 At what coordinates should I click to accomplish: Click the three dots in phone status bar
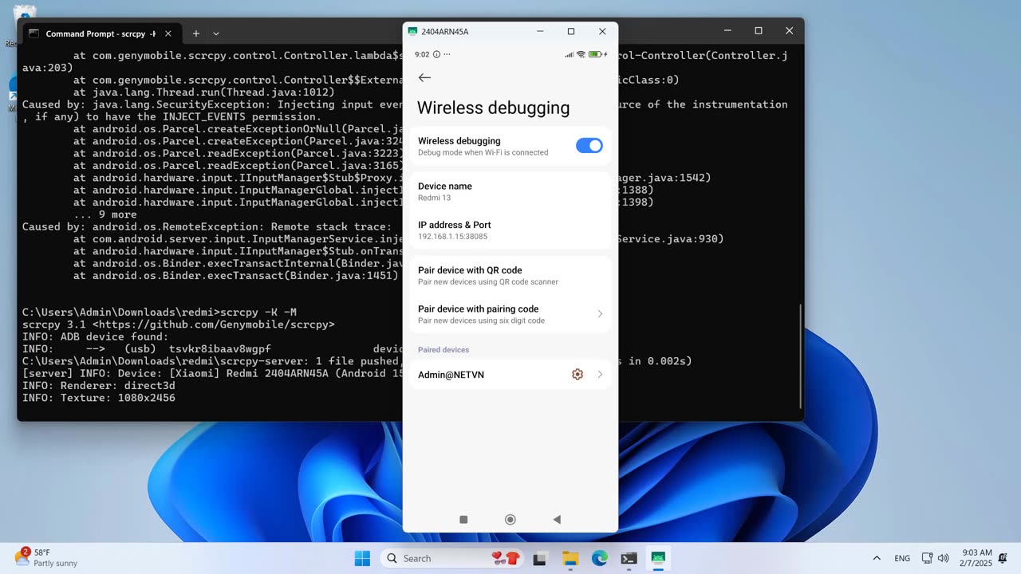(447, 54)
